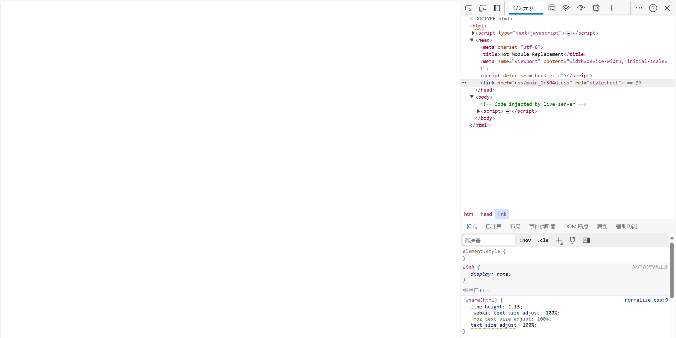Select head in the breadcrumb bar
This screenshot has width=676, height=338.
pos(486,214)
